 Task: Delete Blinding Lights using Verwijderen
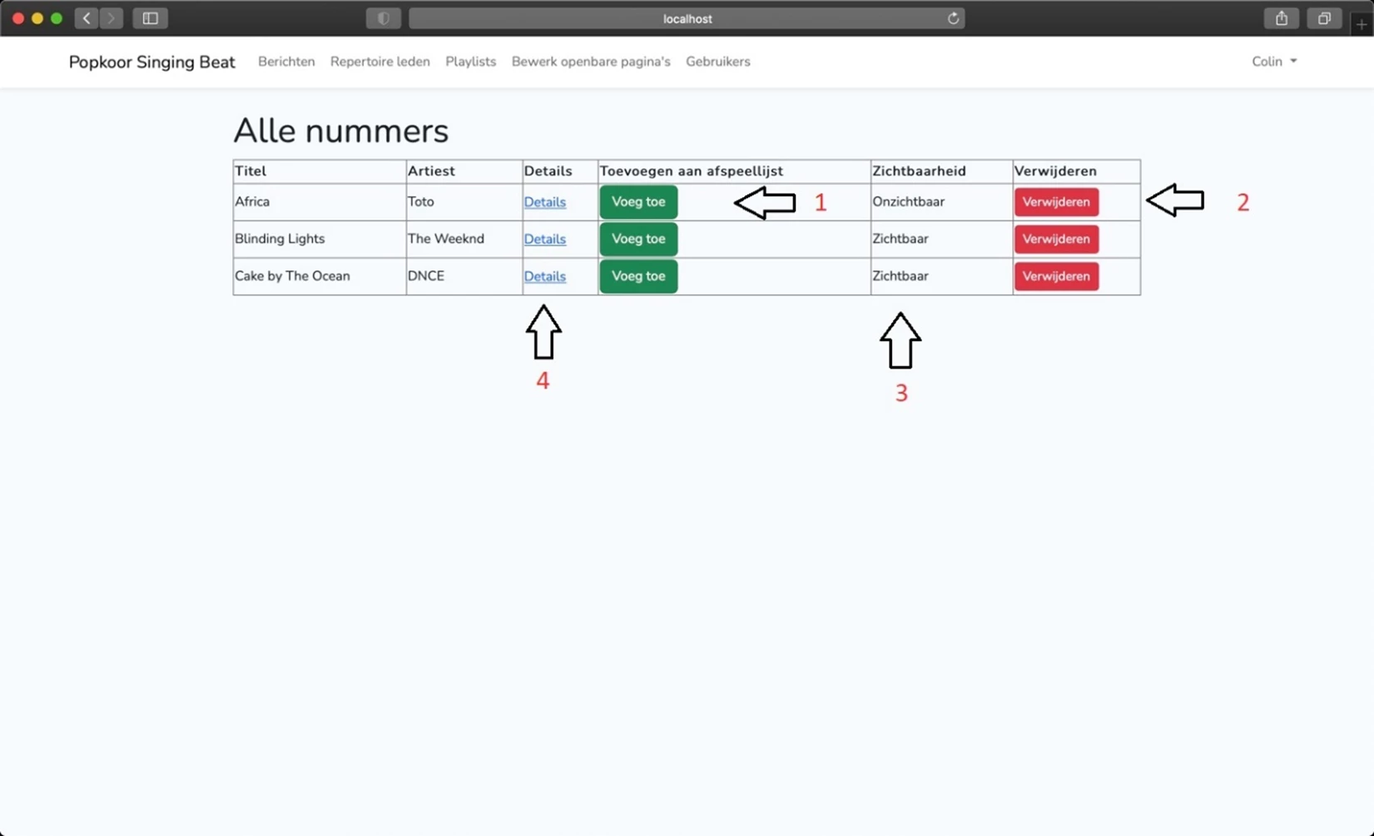pos(1055,239)
